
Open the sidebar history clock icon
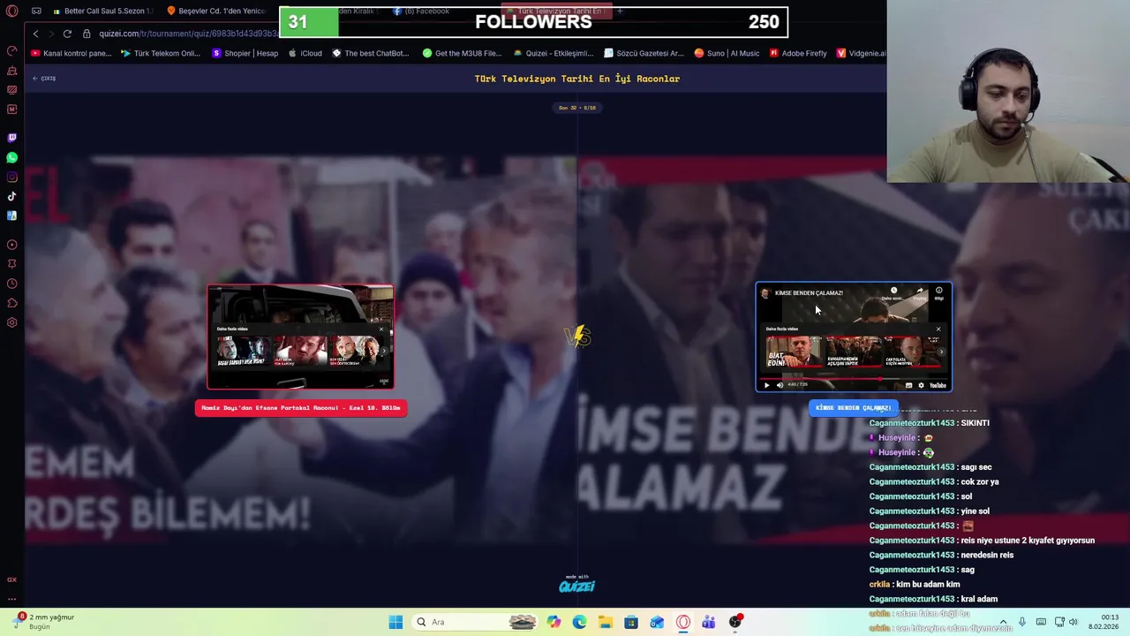11,284
